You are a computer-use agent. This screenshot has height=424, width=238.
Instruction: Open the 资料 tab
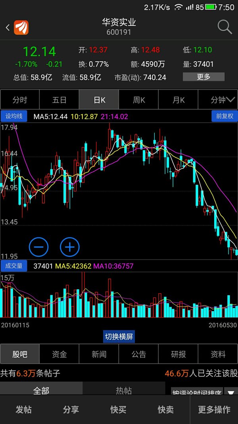click(218, 354)
